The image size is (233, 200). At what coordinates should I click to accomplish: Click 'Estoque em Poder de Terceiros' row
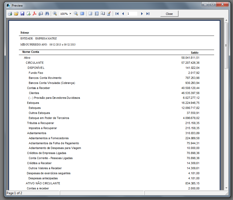(49, 118)
